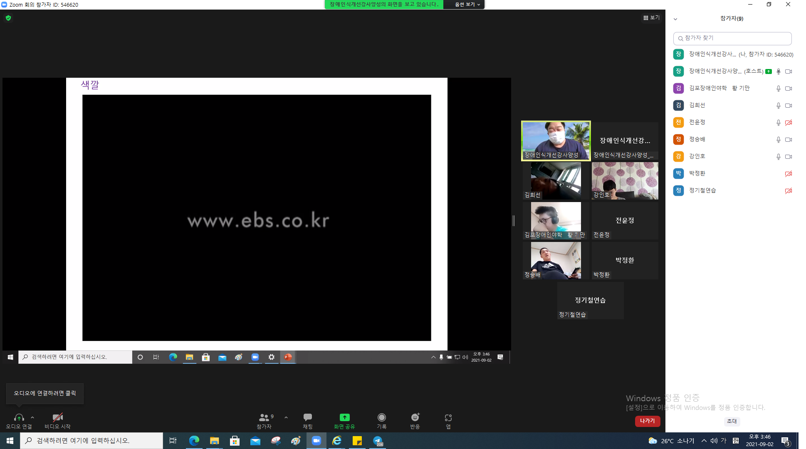Open the apps (앱) icon

coord(448,417)
